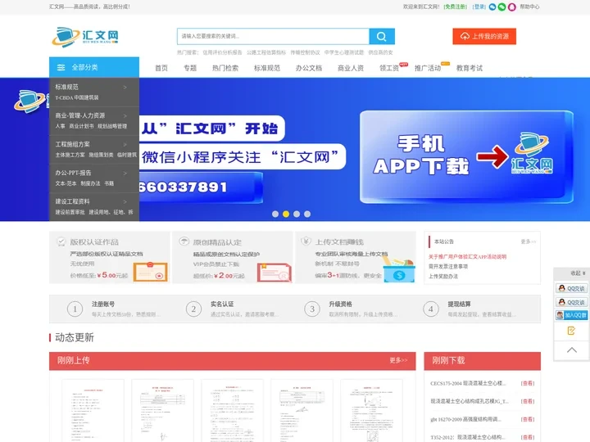
Task: Open the 上传奖励办法 announcement
Action: [x=443, y=277]
